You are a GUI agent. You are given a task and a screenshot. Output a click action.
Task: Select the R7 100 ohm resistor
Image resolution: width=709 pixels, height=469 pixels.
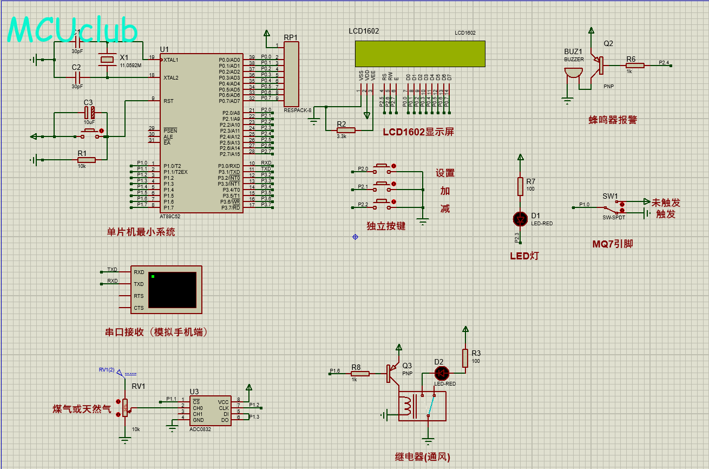[520, 186]
